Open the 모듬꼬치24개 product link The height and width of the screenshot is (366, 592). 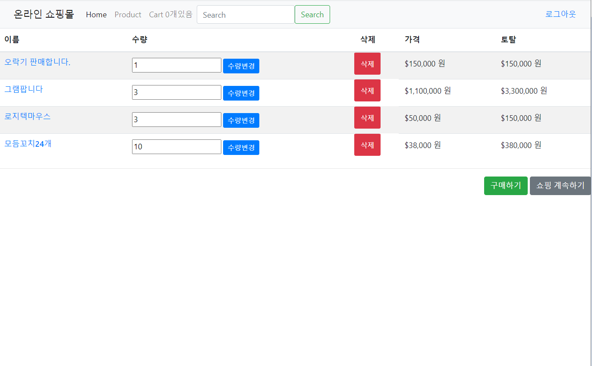point(28,144)
